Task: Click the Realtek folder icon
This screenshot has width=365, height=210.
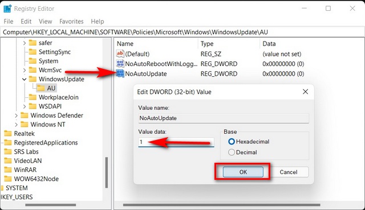Action: point(8,133)
